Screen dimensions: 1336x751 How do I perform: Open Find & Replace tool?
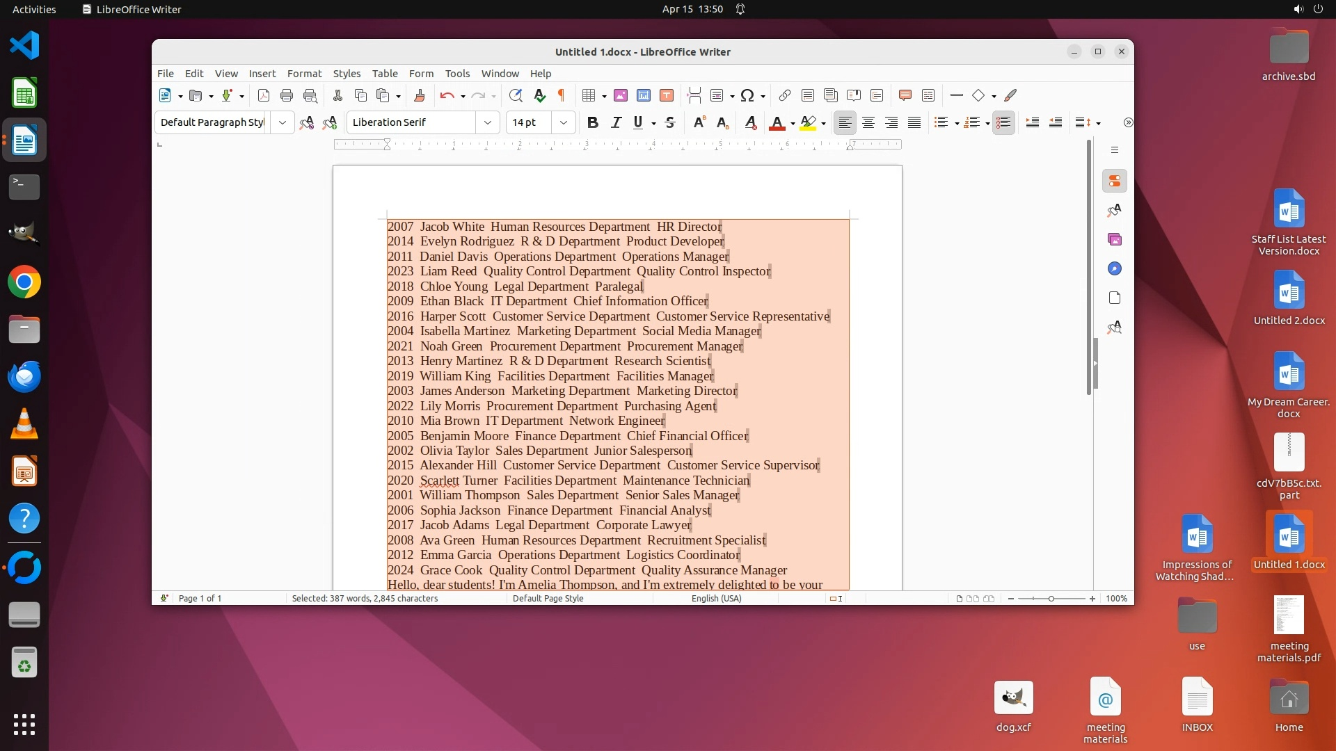(516, 95)
